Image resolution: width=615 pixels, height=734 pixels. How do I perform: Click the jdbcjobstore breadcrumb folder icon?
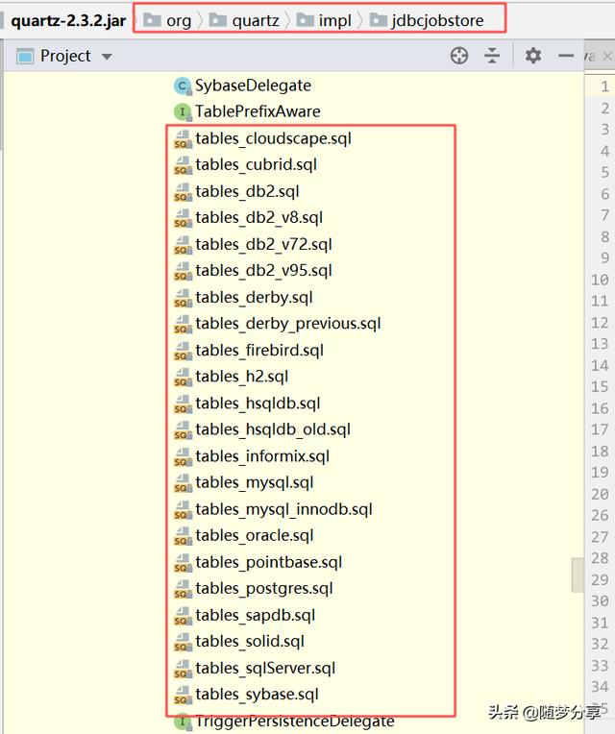pyautogui.click(x=379, y=20)
